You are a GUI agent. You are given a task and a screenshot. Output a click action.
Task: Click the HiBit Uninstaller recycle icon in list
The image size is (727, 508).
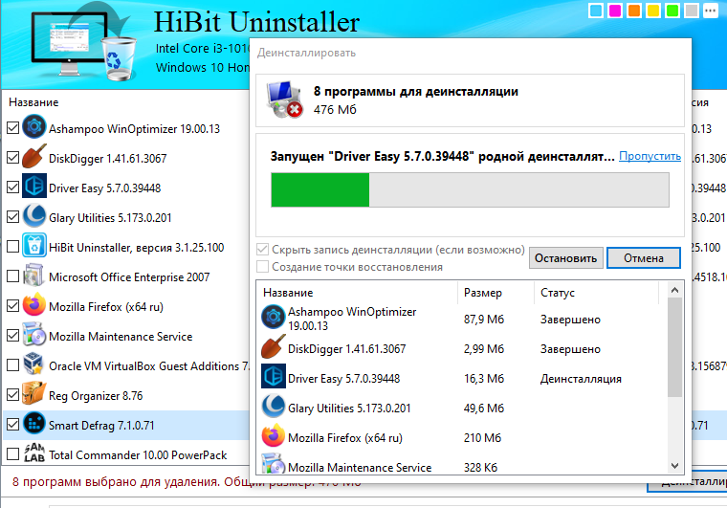pyautogui.click(x=34, y=245)
